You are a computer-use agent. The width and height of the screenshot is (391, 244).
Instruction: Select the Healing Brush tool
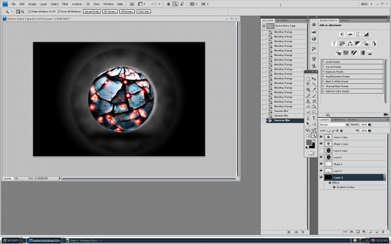tap(308, 96)
